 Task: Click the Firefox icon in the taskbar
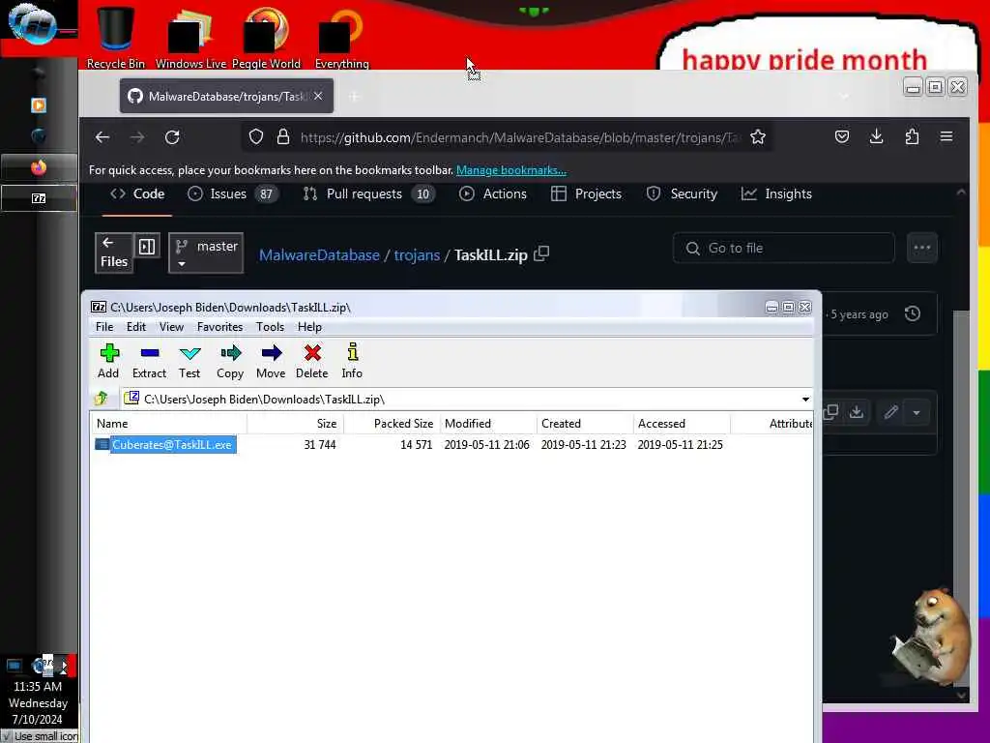pyautogui.click(x=39, y=167)
